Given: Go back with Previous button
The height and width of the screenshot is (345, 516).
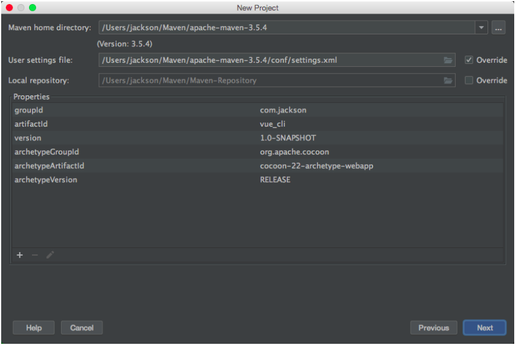Looking at the screenshot, I should pos(434,328).
